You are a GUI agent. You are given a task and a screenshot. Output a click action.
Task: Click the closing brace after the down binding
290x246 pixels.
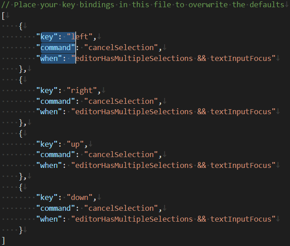[21, 230]
